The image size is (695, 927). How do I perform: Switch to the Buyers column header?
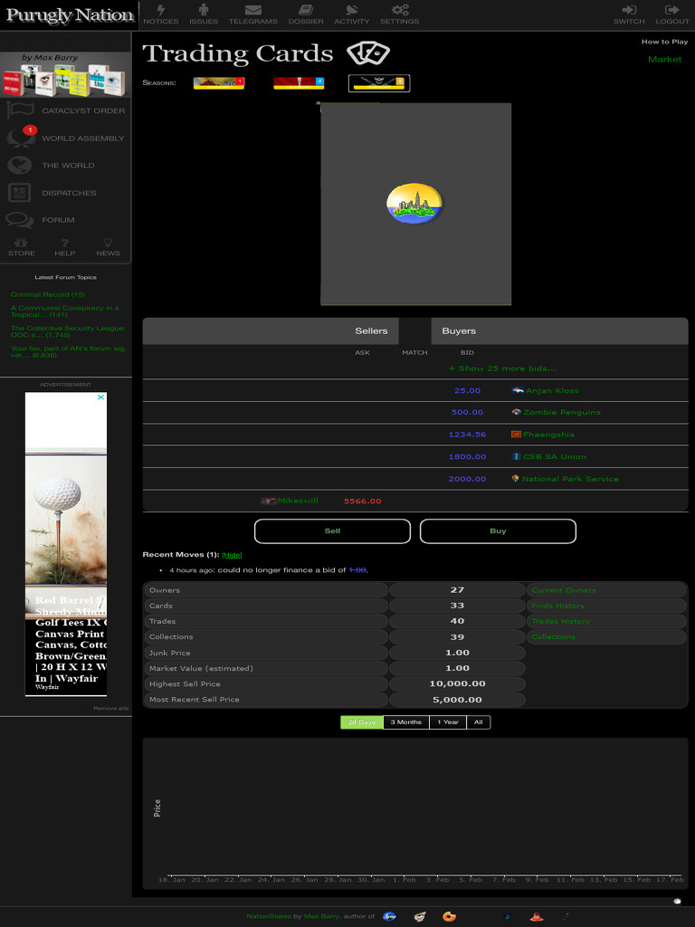tap(459, 331)
